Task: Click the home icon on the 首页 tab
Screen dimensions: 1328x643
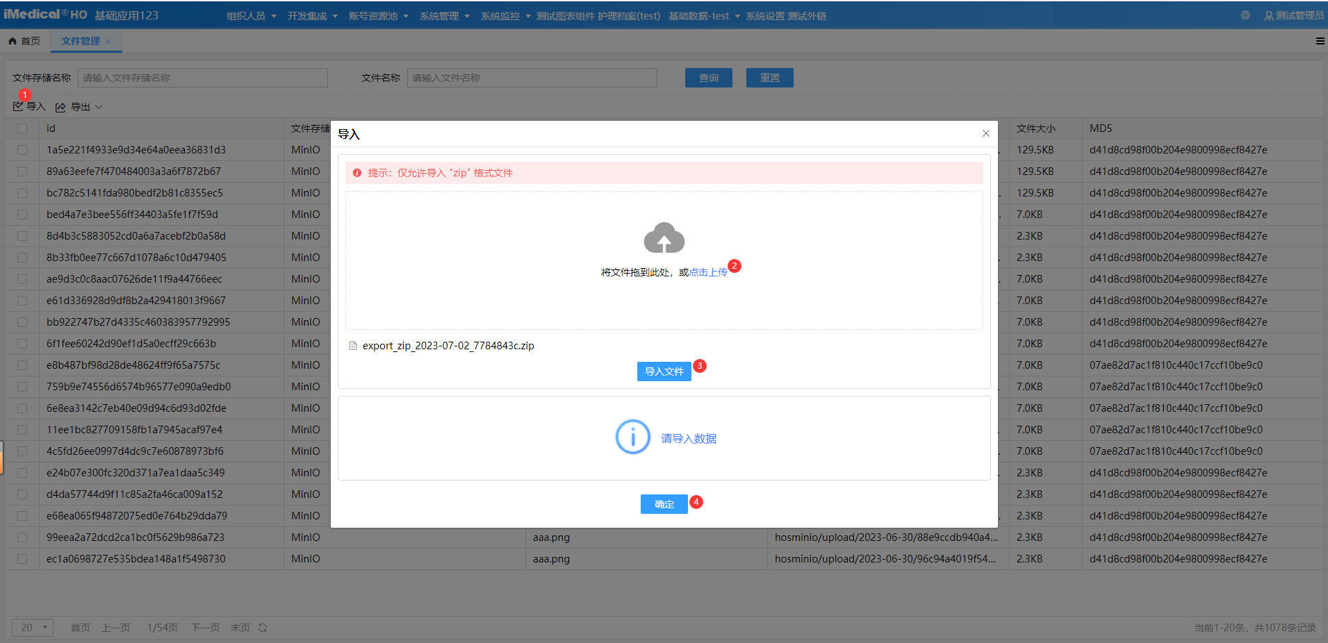Action: tap(13, 41)
